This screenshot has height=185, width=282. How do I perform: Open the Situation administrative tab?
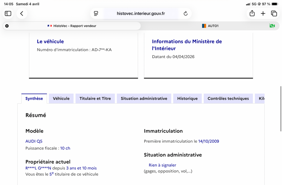(144, 99)
